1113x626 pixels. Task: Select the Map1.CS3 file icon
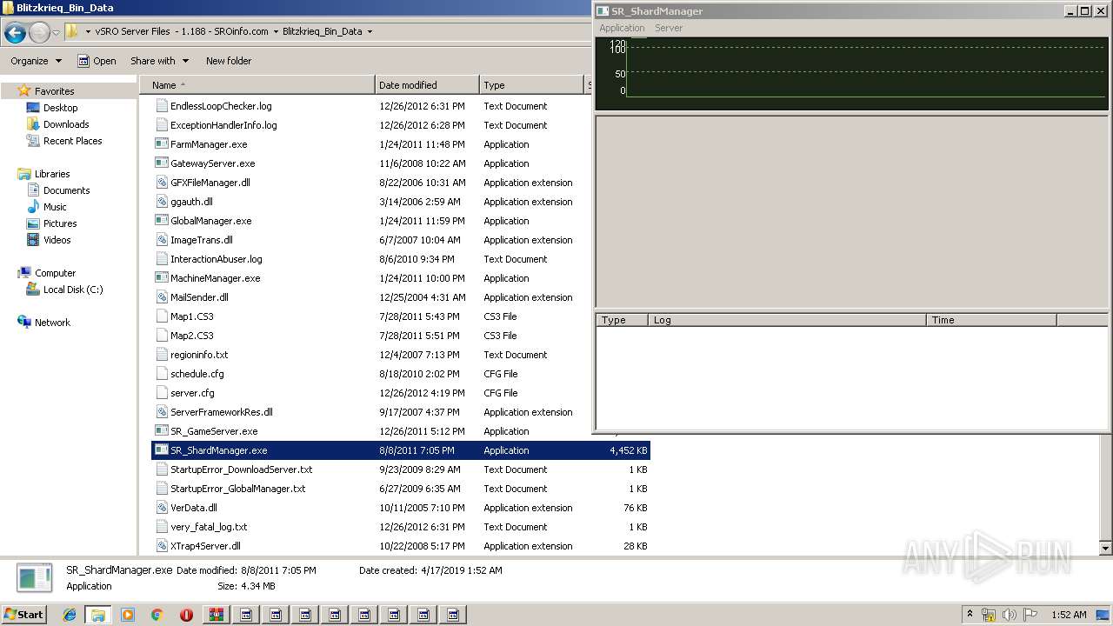(161, 316)
